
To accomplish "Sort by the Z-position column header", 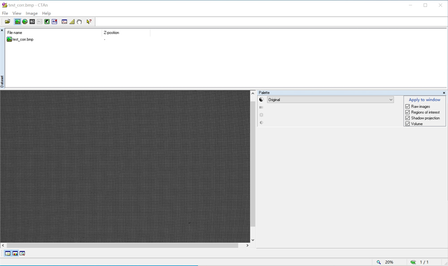I will (x=126, y=33).
